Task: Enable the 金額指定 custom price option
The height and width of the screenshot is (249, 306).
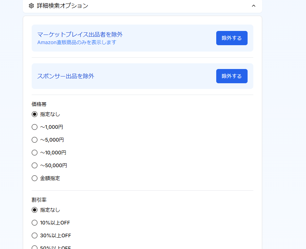Action: (x=35, y=178)
